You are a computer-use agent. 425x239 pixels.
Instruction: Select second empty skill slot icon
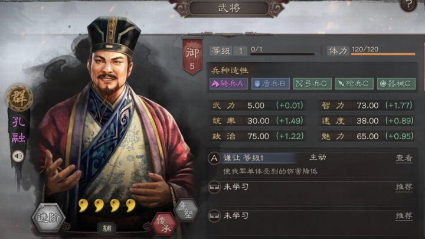coord(214,216)
